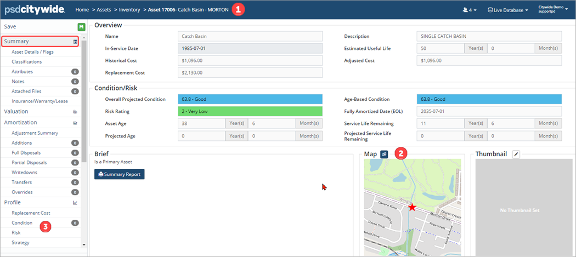Select Asset Details / Flags in sidebar
This screenshot has height=257, width=576.
(x=32, y=52)
